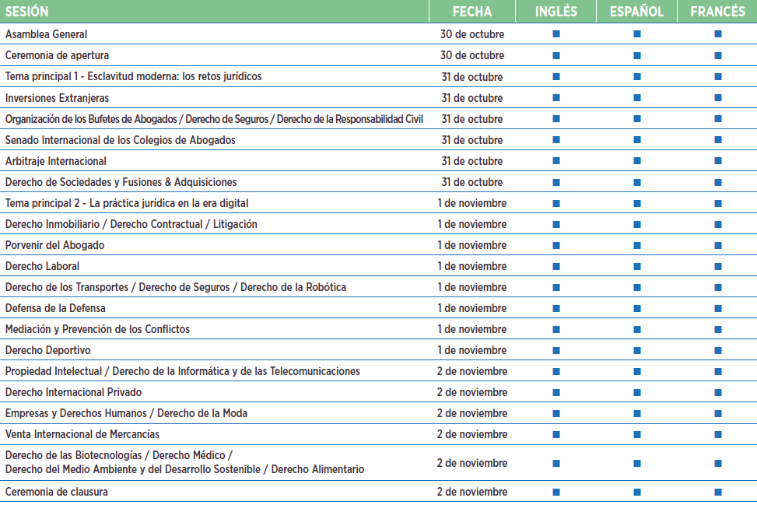Select the INGLÉS square for Defensa de la Defensa
Viewport: 757px width, 505px height.
coord(556,308)
